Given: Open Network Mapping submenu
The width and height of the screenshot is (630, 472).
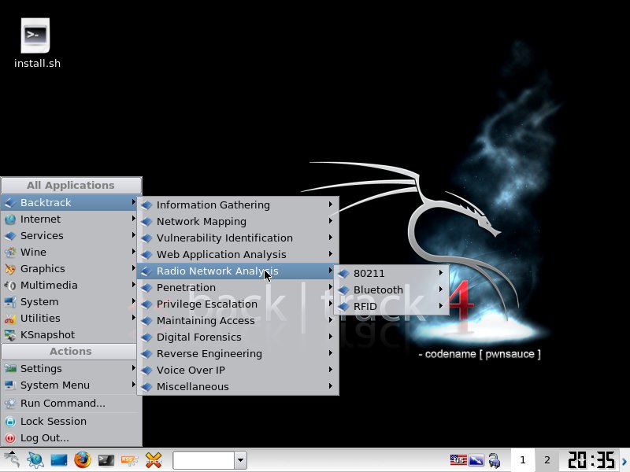Looking at the screenshot, I should (x=239, y=222).
